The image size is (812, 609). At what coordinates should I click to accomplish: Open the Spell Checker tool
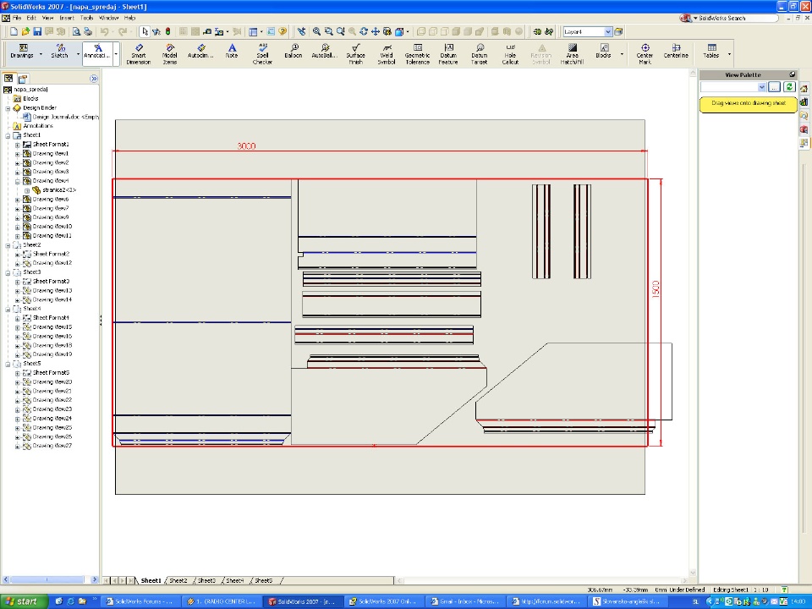coord(262,53)
